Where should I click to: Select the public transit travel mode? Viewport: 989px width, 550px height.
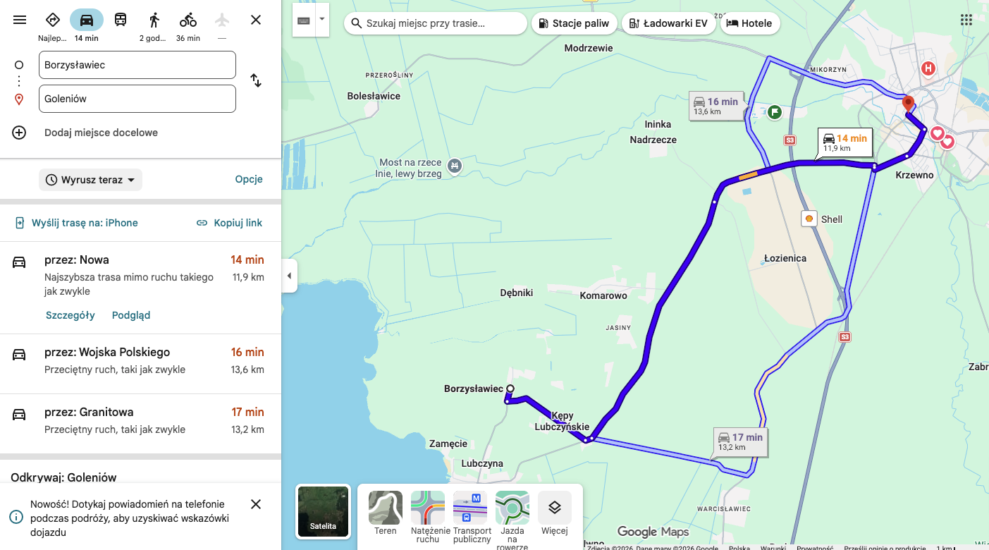[x=121, y=20]
